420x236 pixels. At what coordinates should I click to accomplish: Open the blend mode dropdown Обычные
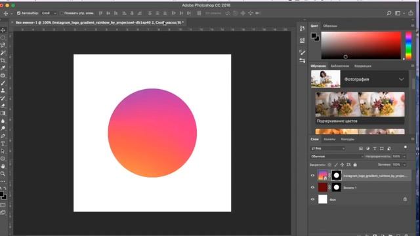click(x=337, y=157)
